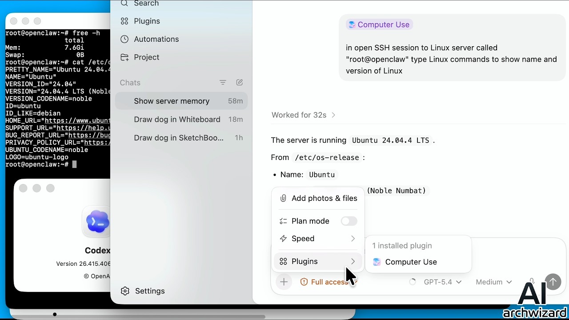The height and width of the screenshot is (320, 569).
Task: Click the Plugins submenu chevron arrow
Action: [353, 261]
